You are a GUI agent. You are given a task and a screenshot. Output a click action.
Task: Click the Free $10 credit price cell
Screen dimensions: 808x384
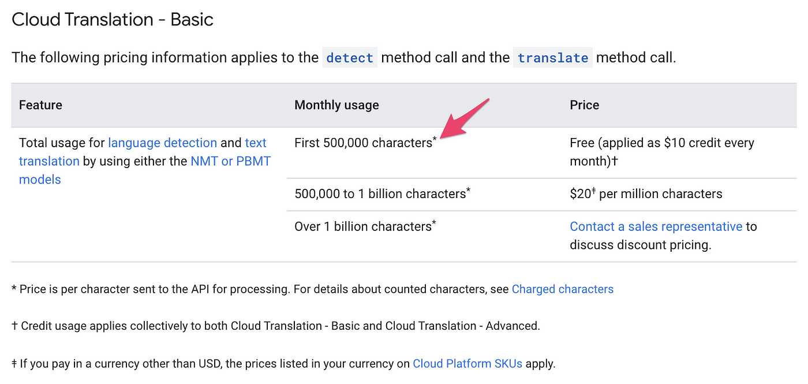(661, 152)
